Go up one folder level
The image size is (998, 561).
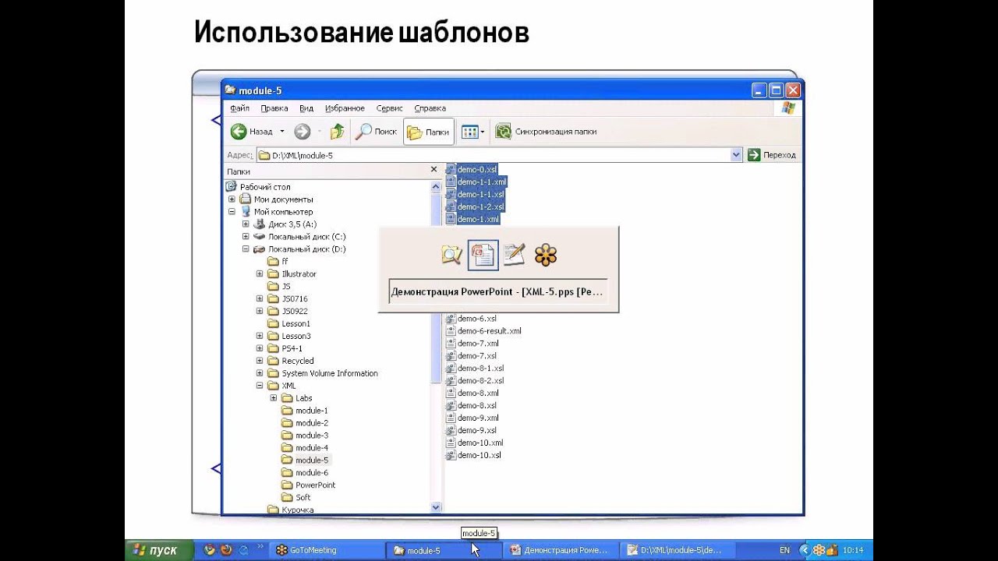point(337,132)
